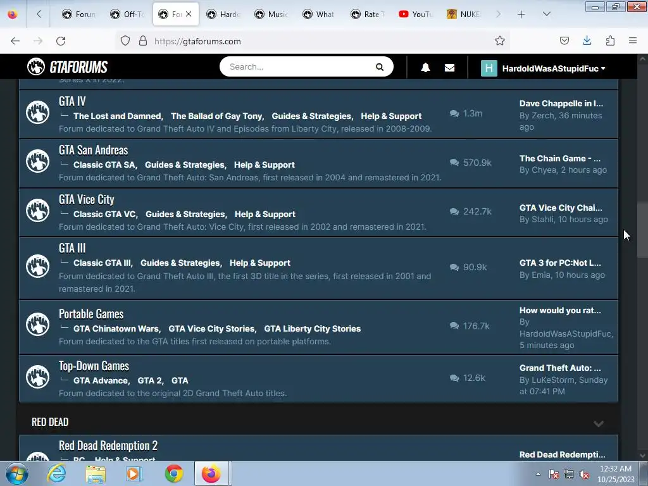Click the network status tray icon

[x=569, y=474]
